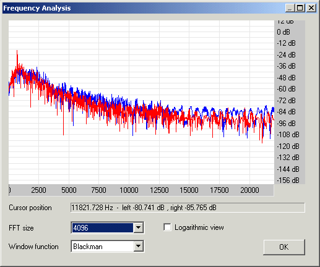The image size is (320, 267).
Task: Click the Logarithmic view label text
Action: 199,227
